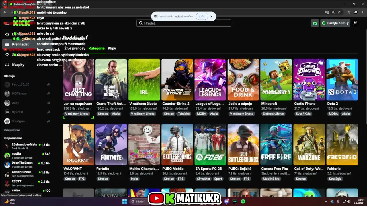Click the Mobilná hra tag
Image resolution: width=367 pixels, height=206 pixels.
click(x=271, y=179)
